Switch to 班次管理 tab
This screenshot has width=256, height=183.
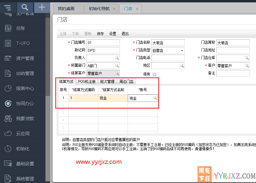(x=107, y=81)
